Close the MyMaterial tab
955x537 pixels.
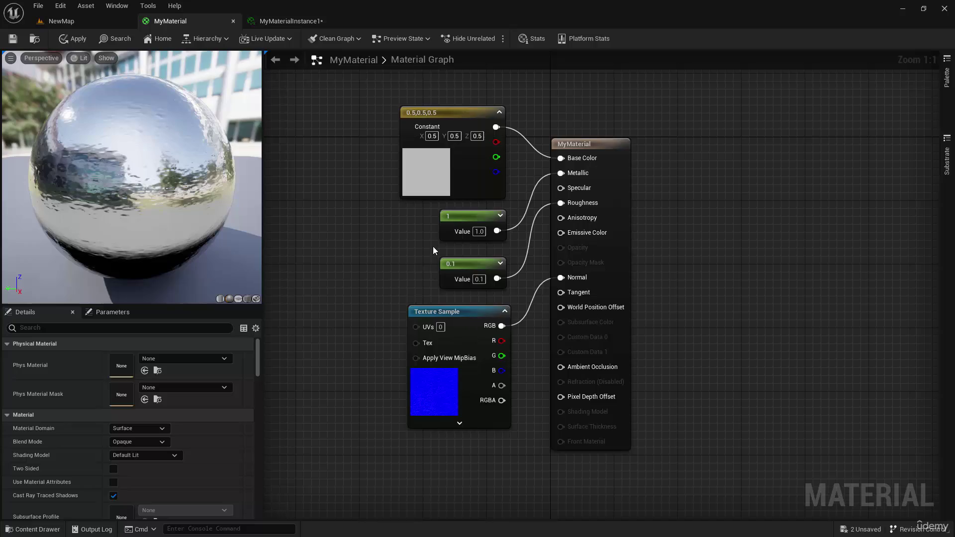(x=233, y=21)
